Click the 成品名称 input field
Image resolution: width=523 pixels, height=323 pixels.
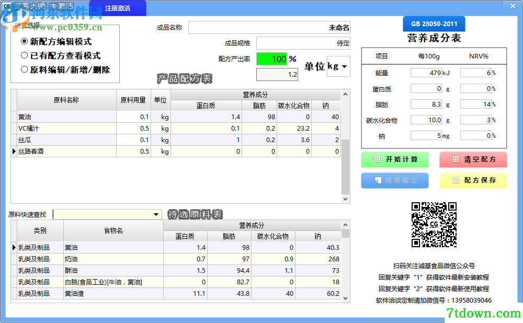pos(269,28)
